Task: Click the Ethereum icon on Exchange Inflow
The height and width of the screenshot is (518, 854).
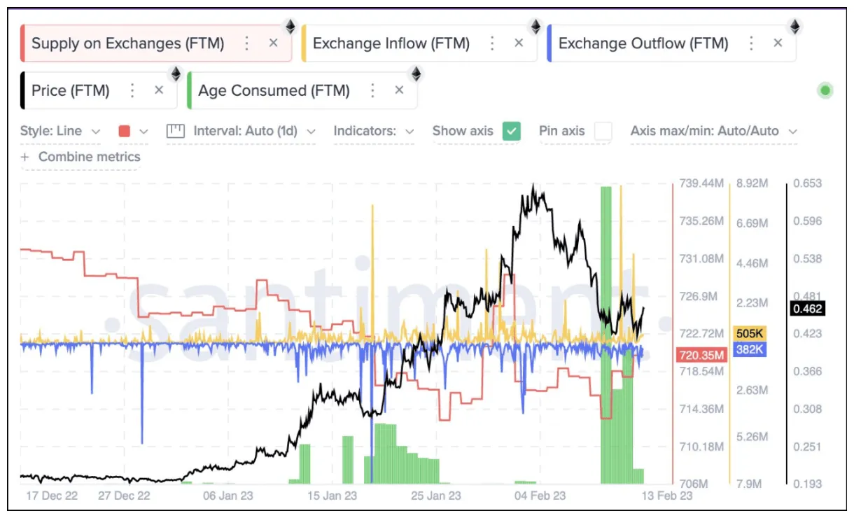Action: click(x=535, y=26)
